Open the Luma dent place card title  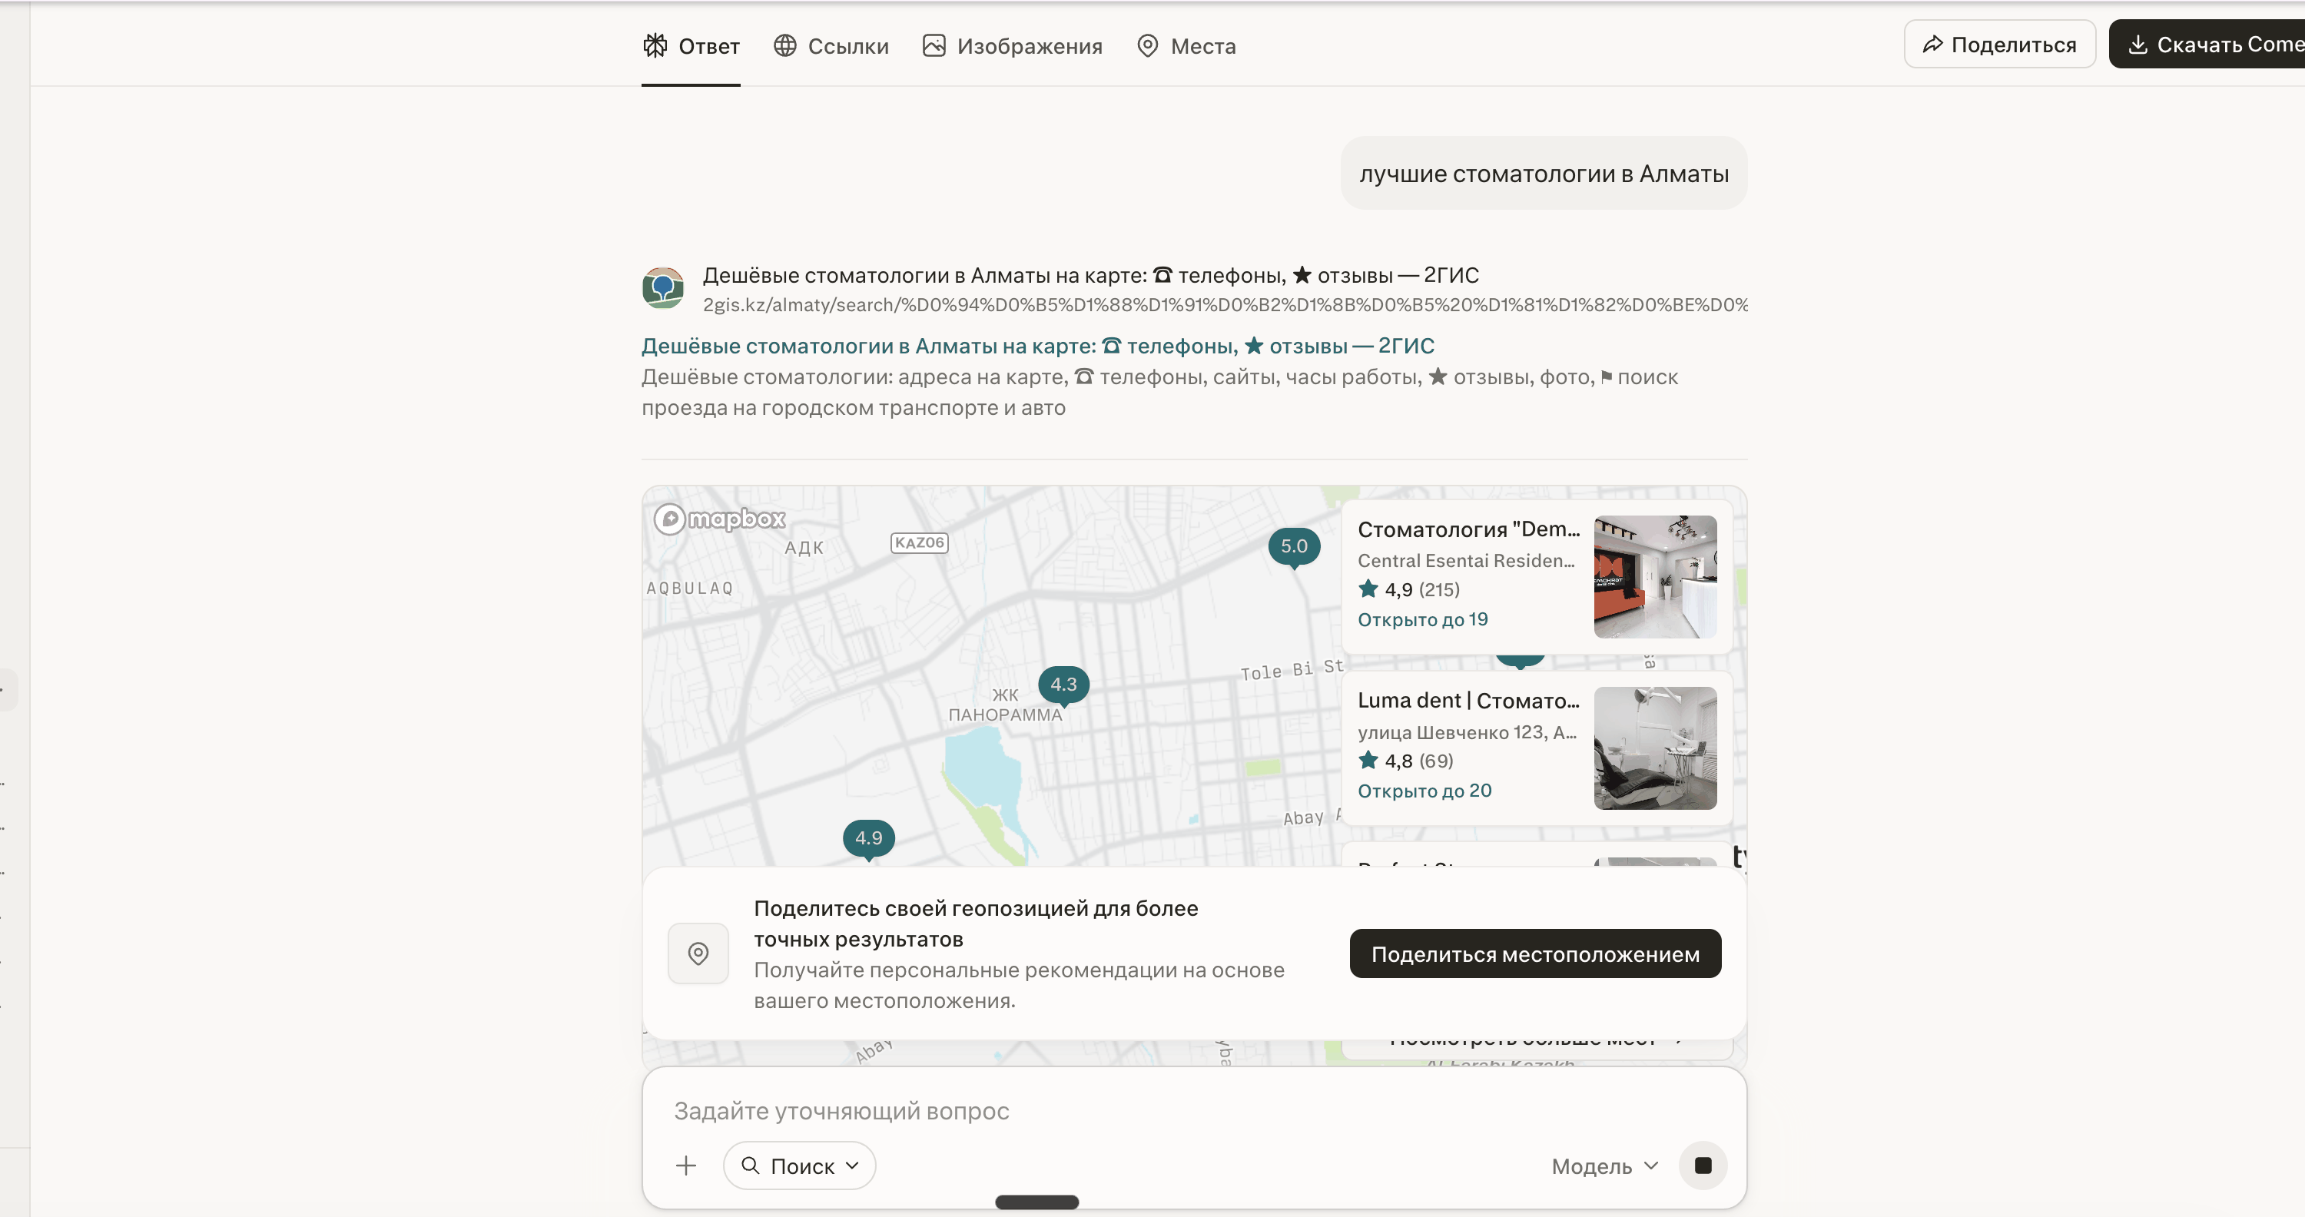1468,700
